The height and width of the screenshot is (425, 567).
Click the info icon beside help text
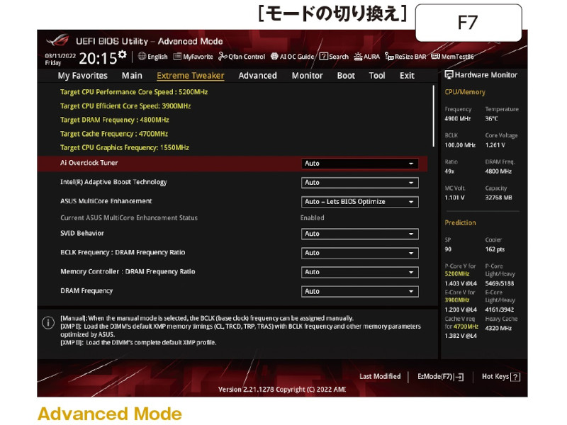[x=48, y=322]
